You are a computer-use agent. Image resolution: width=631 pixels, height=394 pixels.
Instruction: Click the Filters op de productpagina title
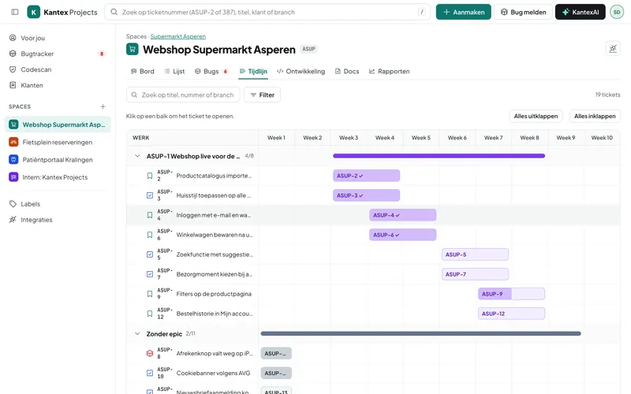pyautogui.click(x=214, y=294)
